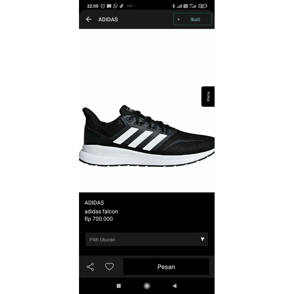294x294 pixels.
Task: Open the Pilih Ukuran size dropdown
Action: click(147, 240)
